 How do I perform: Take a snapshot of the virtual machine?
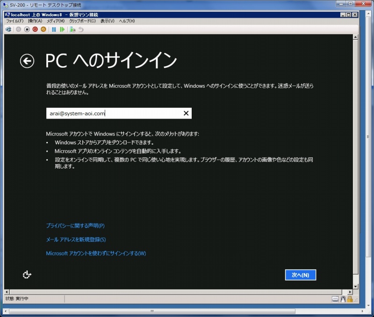tap(72, 29)
